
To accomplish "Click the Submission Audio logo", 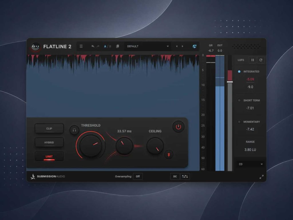I will point(48,176).
